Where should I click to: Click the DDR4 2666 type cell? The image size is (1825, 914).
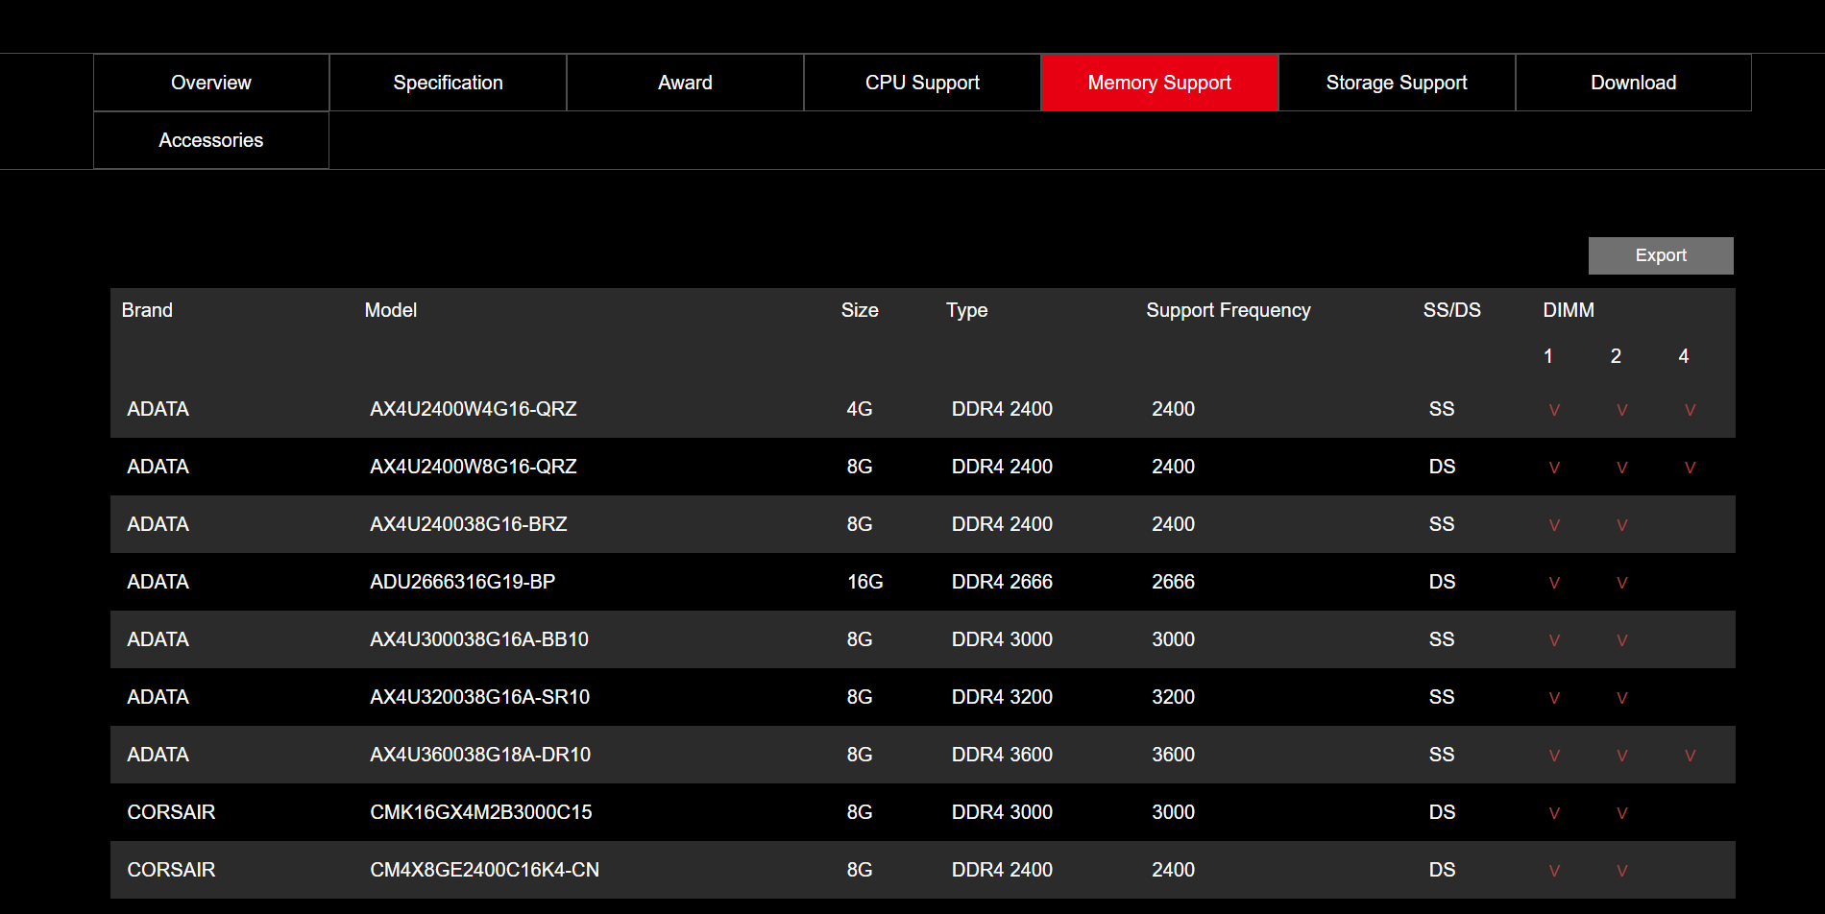[x=1002, y=582]
